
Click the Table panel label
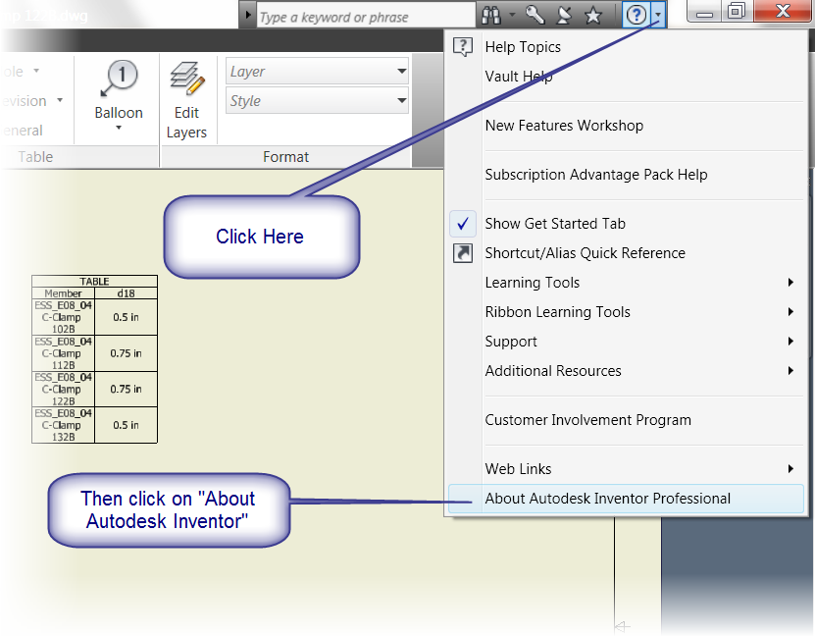tap(35, 156)
